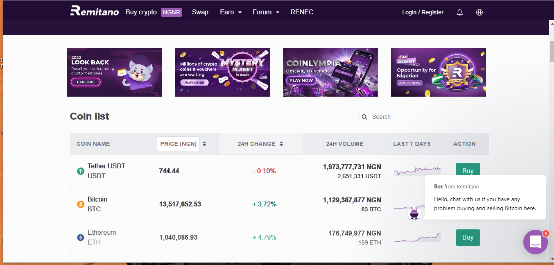Click Bitcoin volume 1,129,387,877 NGN
Image resolution: width=554 pixels, height=265 pixels.
352,200
